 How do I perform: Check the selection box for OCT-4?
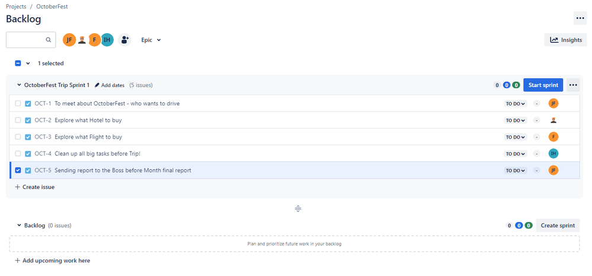[18, 153]
